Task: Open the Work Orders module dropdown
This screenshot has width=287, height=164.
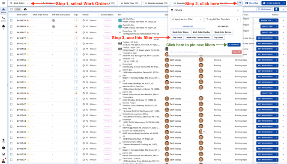Action: [x=19, y=3]
